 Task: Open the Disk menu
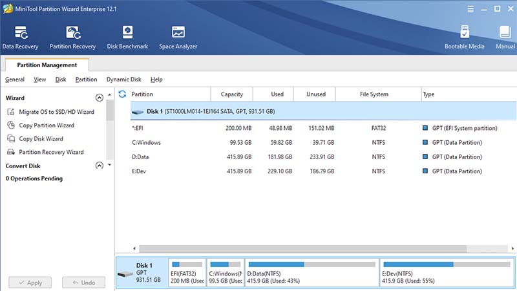(61, 80)
